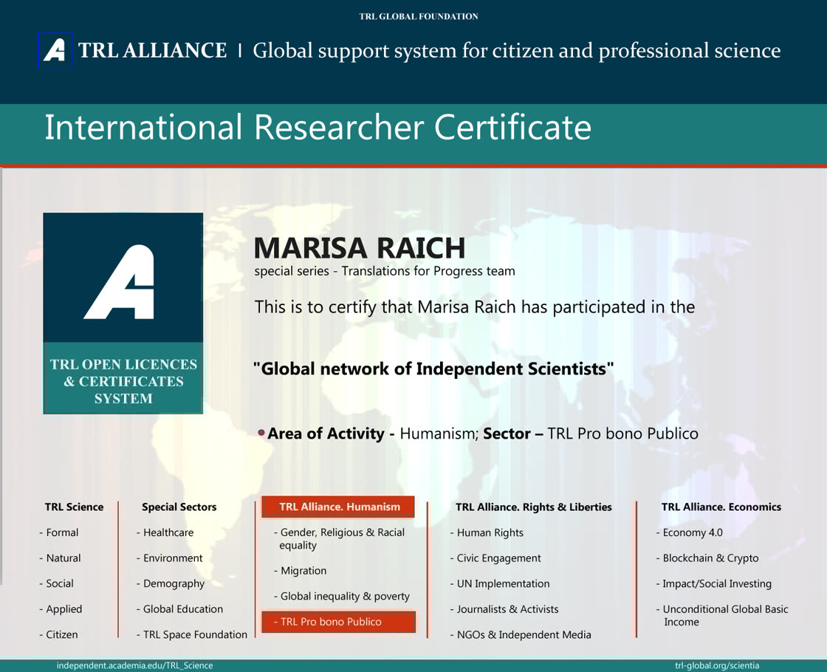Select the Healthcare sector entry
This screenshot has width=827, height=672.
168,532
